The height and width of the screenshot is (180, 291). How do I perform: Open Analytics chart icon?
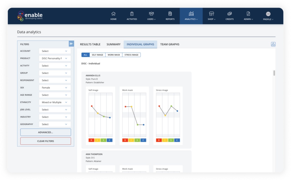pos(191,14)
